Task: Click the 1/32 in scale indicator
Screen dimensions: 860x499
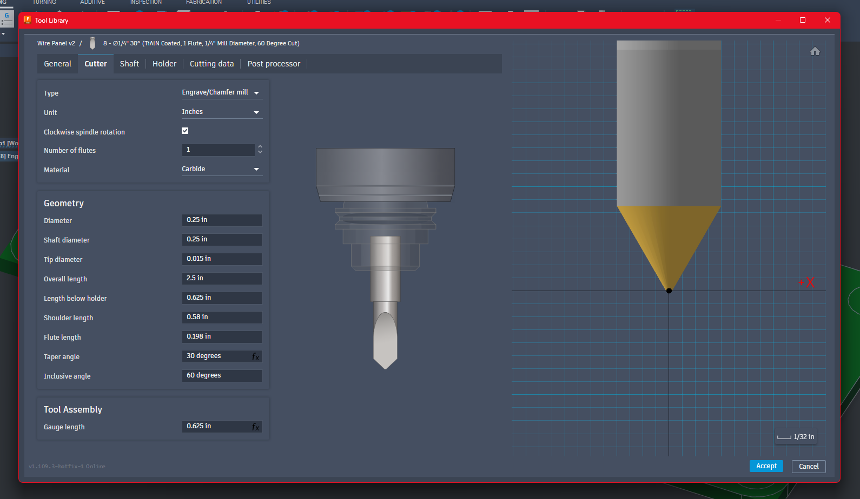Action: 796,437
